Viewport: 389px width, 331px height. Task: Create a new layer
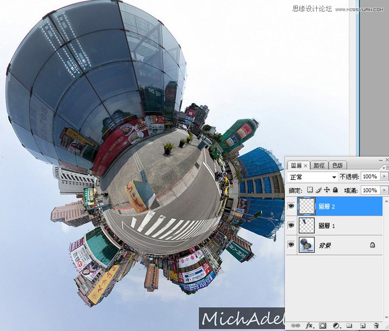coord(362,325)
